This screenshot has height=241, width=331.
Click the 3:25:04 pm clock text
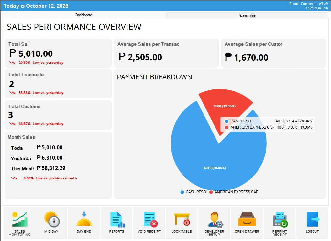[x=316, y=8]
